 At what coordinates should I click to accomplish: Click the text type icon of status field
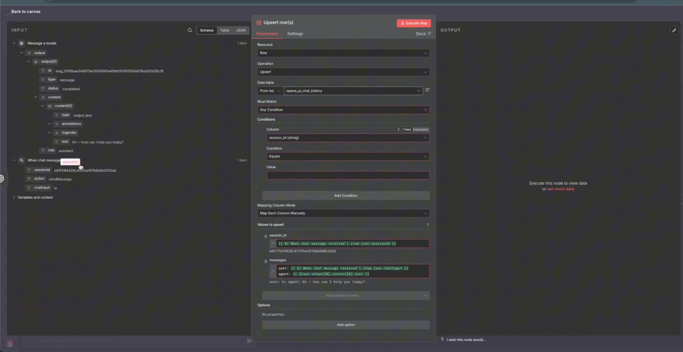pos(43,88)
